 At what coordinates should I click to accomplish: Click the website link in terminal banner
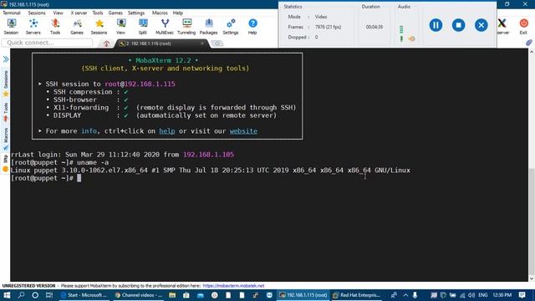pos(243,131)
